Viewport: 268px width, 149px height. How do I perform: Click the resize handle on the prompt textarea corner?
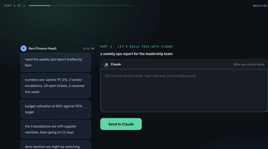point(267,111)
